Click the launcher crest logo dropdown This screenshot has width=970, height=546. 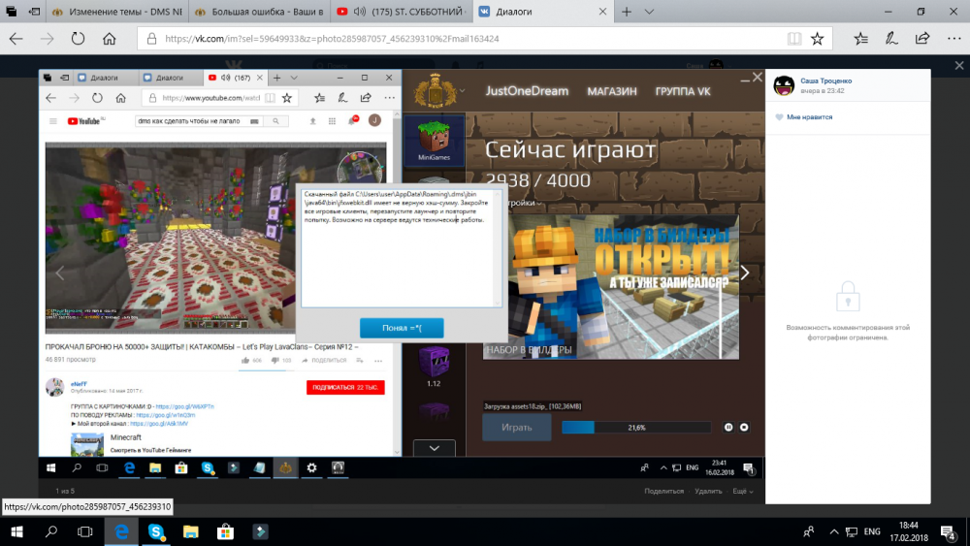(438, 91)
